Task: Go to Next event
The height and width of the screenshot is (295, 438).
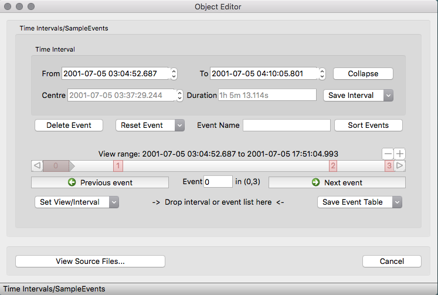Action: pos(337,182)
